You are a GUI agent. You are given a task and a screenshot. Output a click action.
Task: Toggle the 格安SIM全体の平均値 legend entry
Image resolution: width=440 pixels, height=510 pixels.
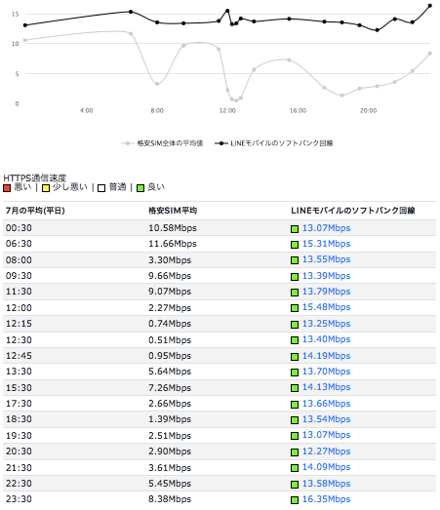tap(162, 143)
